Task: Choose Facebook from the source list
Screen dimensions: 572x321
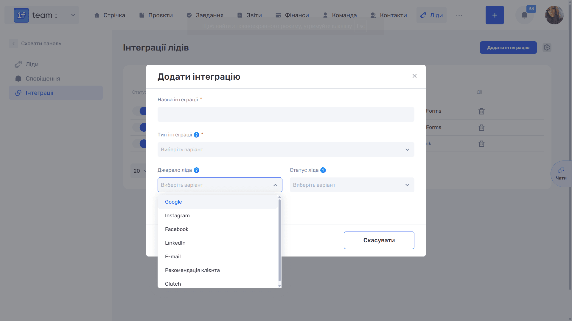Action: (218, 229)
